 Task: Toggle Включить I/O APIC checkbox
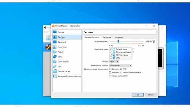(110, 69)
